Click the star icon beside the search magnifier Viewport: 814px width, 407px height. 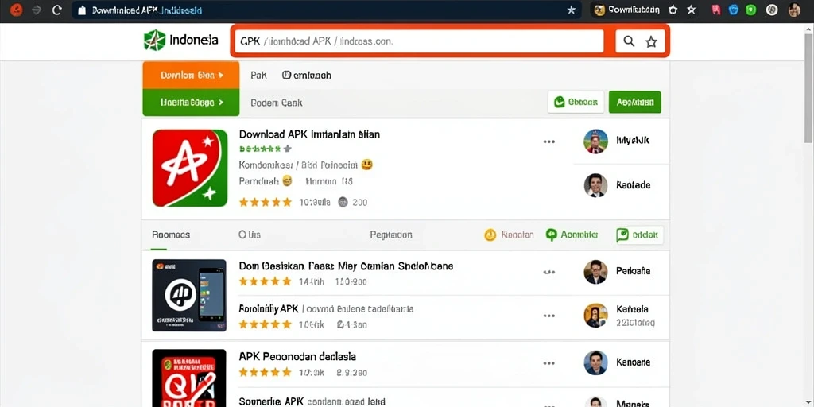[x=651, y=42]
